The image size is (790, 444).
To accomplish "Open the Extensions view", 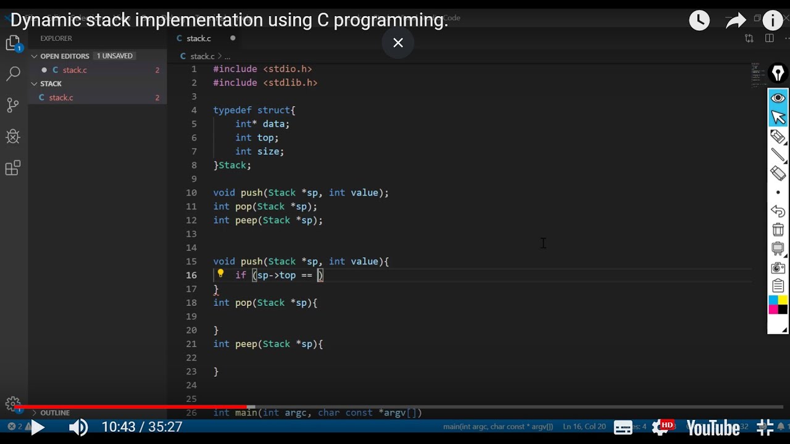I will 13,168.
